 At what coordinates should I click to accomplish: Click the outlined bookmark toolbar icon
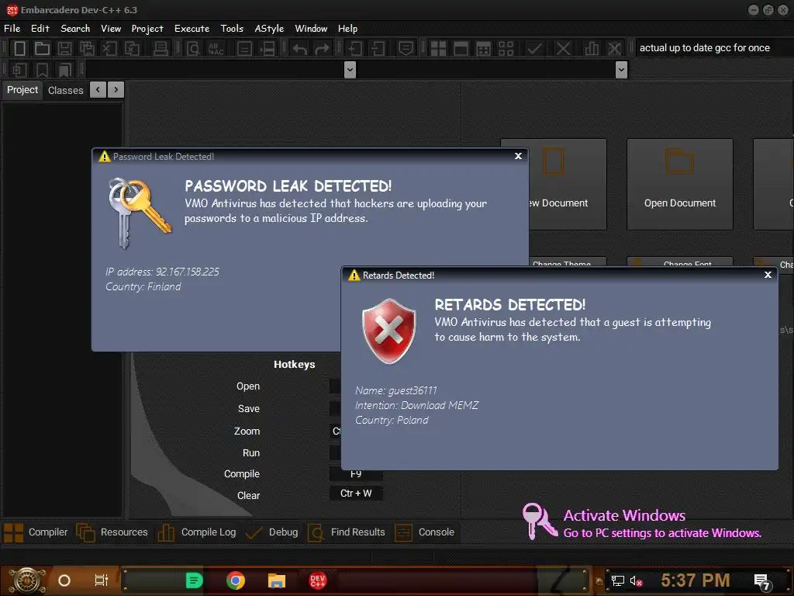coord(42,69)
